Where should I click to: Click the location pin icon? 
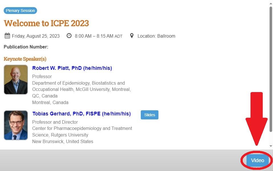pyautogui.click(x=132, y=36)
